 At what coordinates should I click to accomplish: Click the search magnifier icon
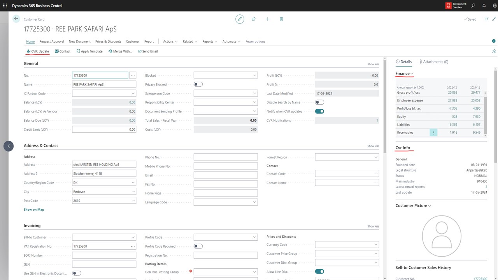[x=473, y=6]
